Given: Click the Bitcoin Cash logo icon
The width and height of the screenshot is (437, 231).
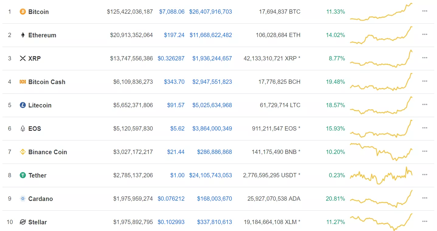Looking at the screenshot, I should tap(23, 82).
